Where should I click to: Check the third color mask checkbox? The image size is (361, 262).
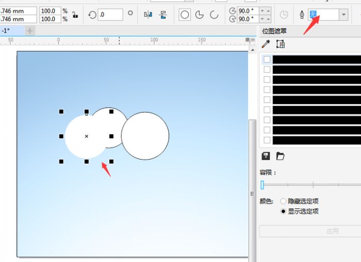click(x=267, y=79)
